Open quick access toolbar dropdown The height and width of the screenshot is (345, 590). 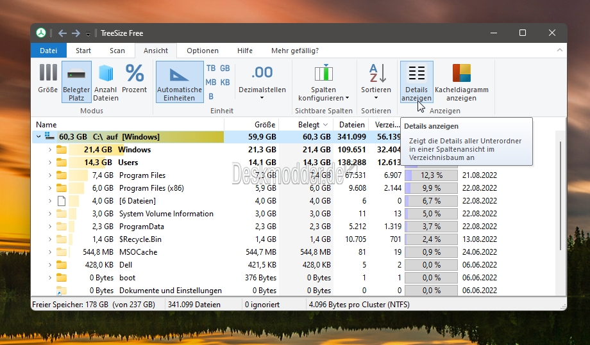88,34
